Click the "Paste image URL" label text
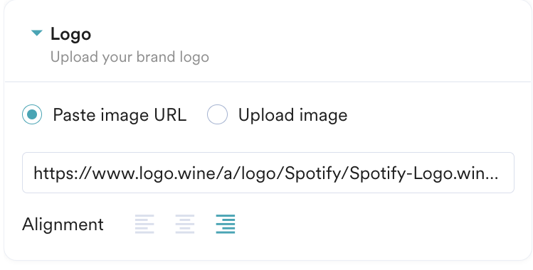 pos(120,115)
